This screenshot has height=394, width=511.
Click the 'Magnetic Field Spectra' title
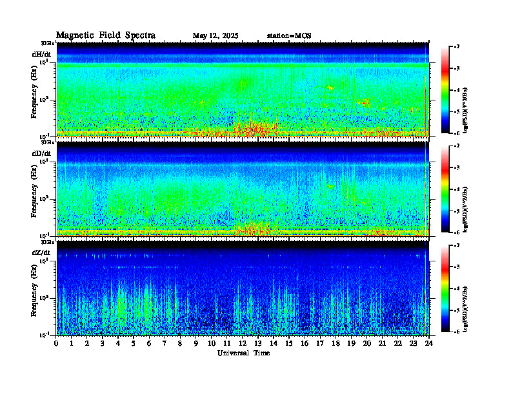pos(106,35)
